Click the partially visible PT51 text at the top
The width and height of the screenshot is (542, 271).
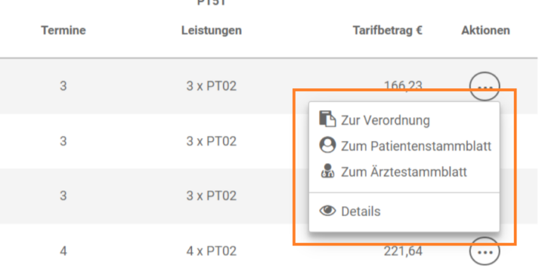click(212, 3)
